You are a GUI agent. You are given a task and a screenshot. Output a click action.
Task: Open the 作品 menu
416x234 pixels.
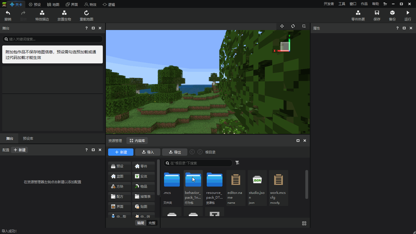pos(364,4)
